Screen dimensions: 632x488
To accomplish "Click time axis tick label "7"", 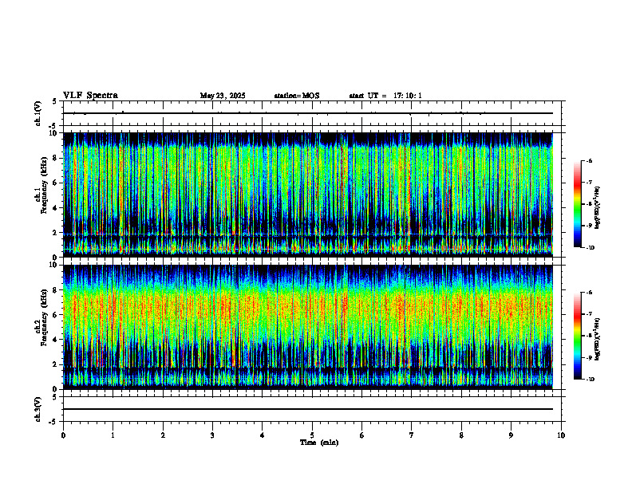I will click(412, 435).
